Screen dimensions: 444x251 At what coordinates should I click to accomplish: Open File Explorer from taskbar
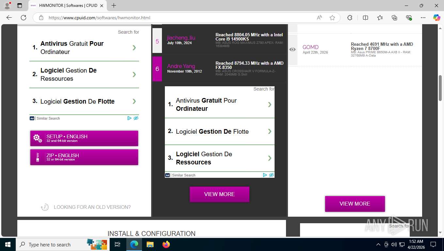pos(150,244)
